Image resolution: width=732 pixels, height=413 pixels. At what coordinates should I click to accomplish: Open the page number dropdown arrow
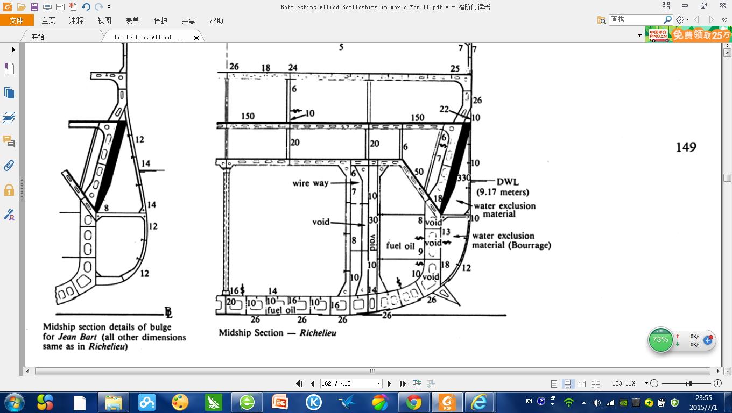point(378,383)
